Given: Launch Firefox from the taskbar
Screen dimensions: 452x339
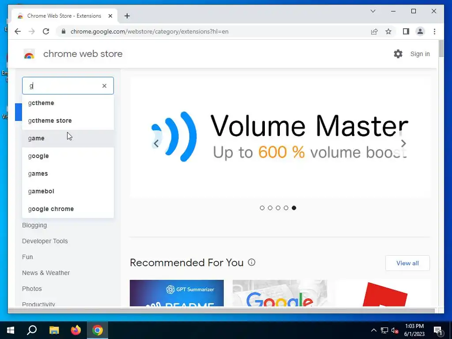Looking at the screenshot, I should click(x=76, y=330).
